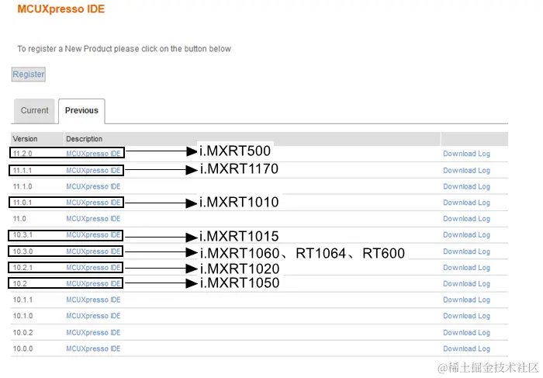Open MCUXpresso IDE link for version 10.0.0

[x=93, y=349]
